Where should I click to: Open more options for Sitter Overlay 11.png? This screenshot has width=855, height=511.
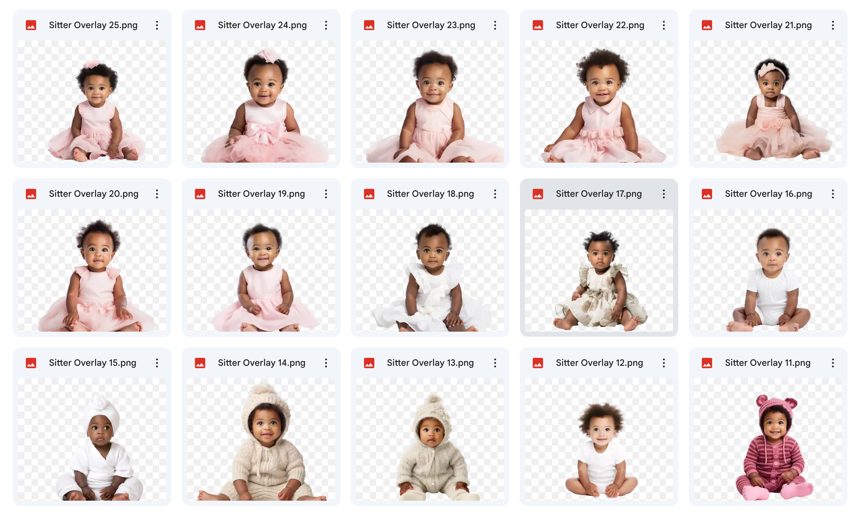(x=833, y=363)
